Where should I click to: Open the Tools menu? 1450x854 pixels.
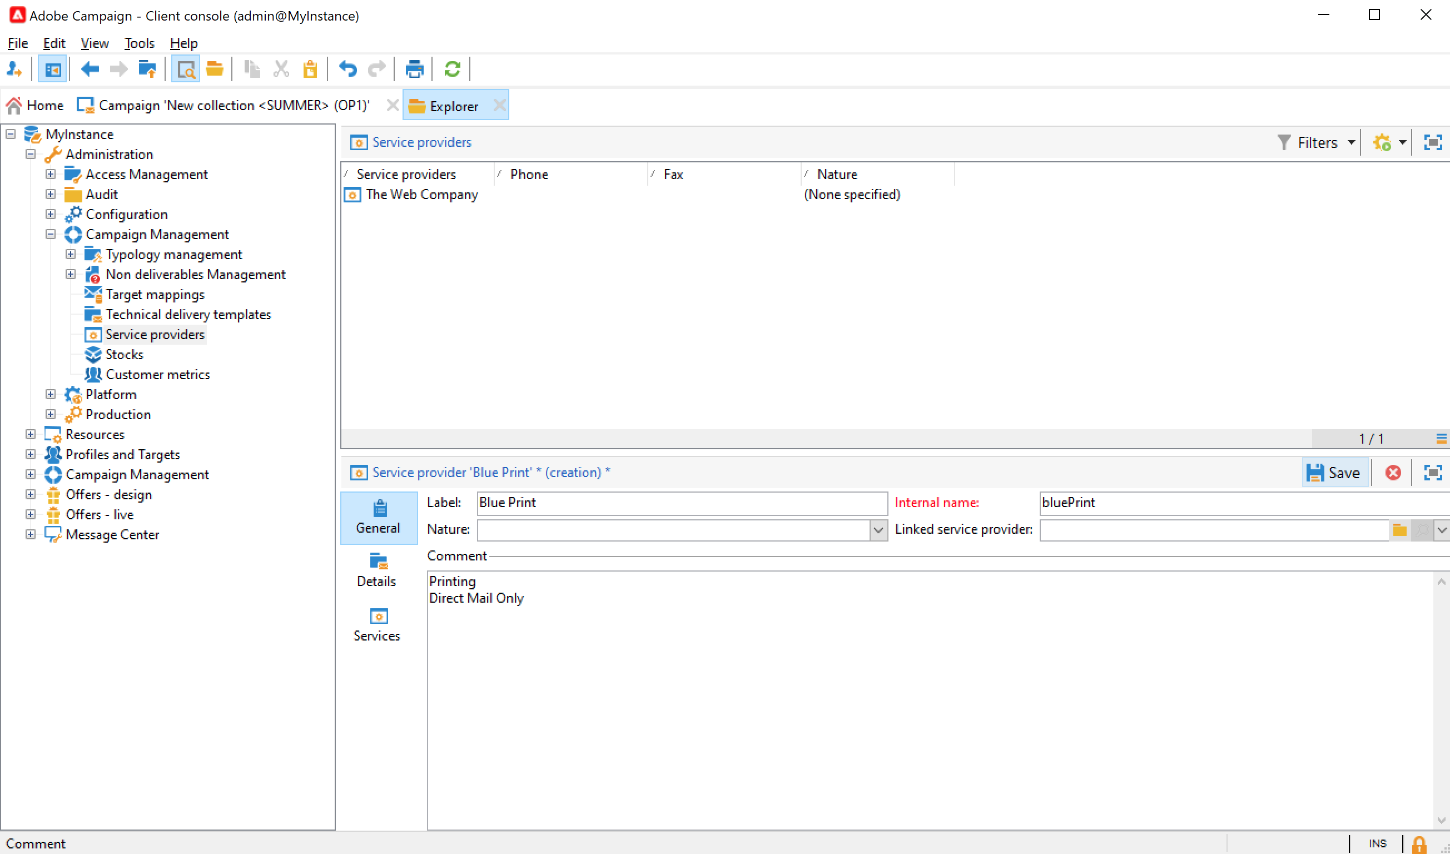click(139, 43)
